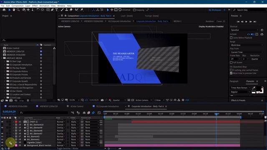Play the preview
267x150 pixels.
[246, 22]
